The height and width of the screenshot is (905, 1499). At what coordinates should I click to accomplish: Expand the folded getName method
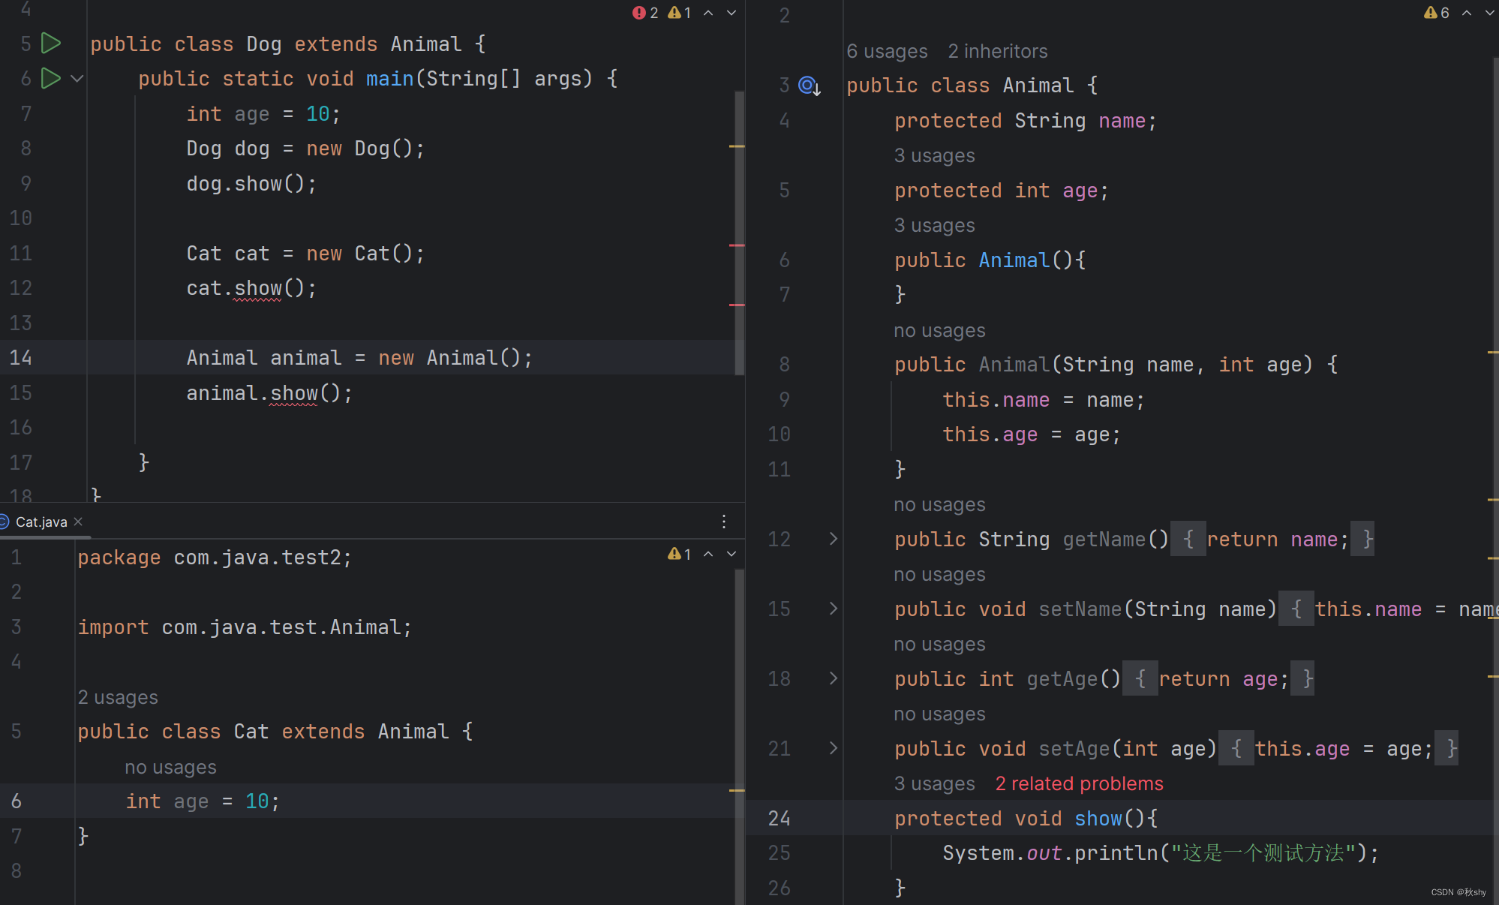pyautogui.click(x=833, y=539)
